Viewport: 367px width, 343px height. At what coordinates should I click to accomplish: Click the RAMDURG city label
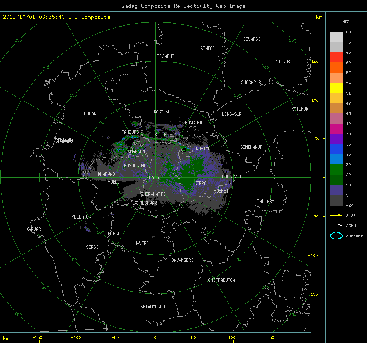coord(130,132)
